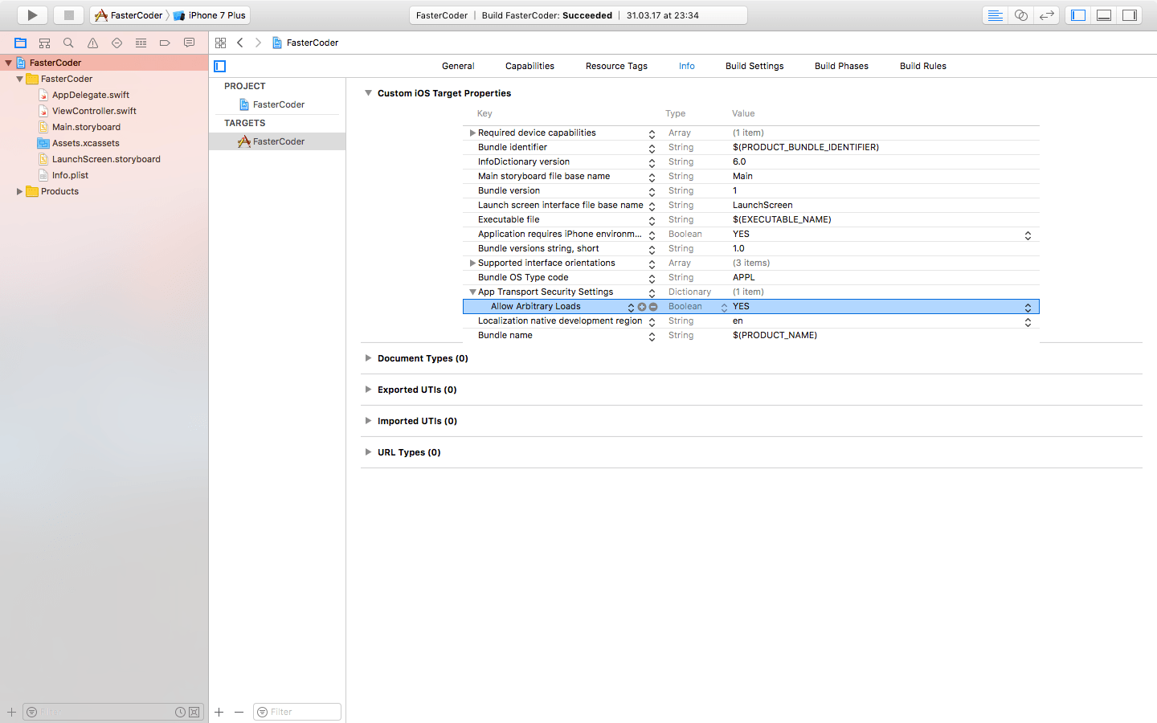Choose FasterCoder scheme in toolbar
Screen dimensions: 1157x723
(x=129, y=15)
